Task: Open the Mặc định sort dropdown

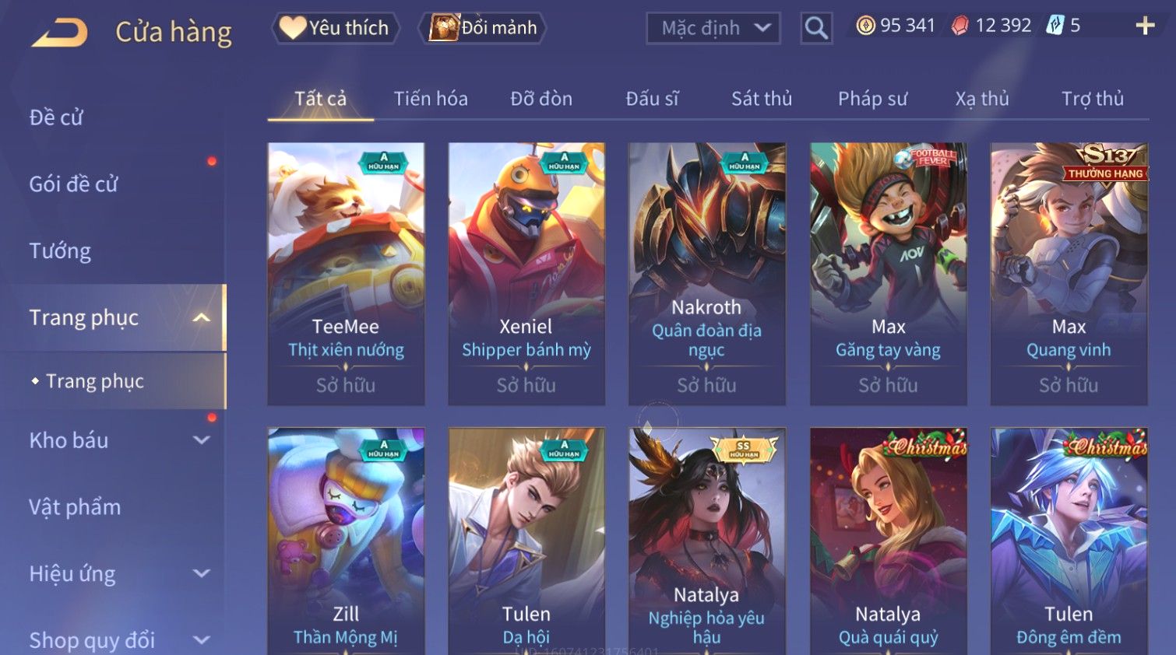Action: [x=713, y=28]
